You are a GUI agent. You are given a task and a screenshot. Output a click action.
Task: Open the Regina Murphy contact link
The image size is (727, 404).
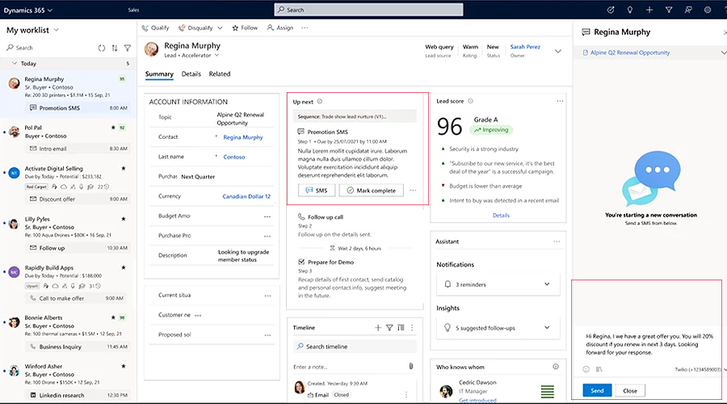pyautogui.click(x=243, y=137)
